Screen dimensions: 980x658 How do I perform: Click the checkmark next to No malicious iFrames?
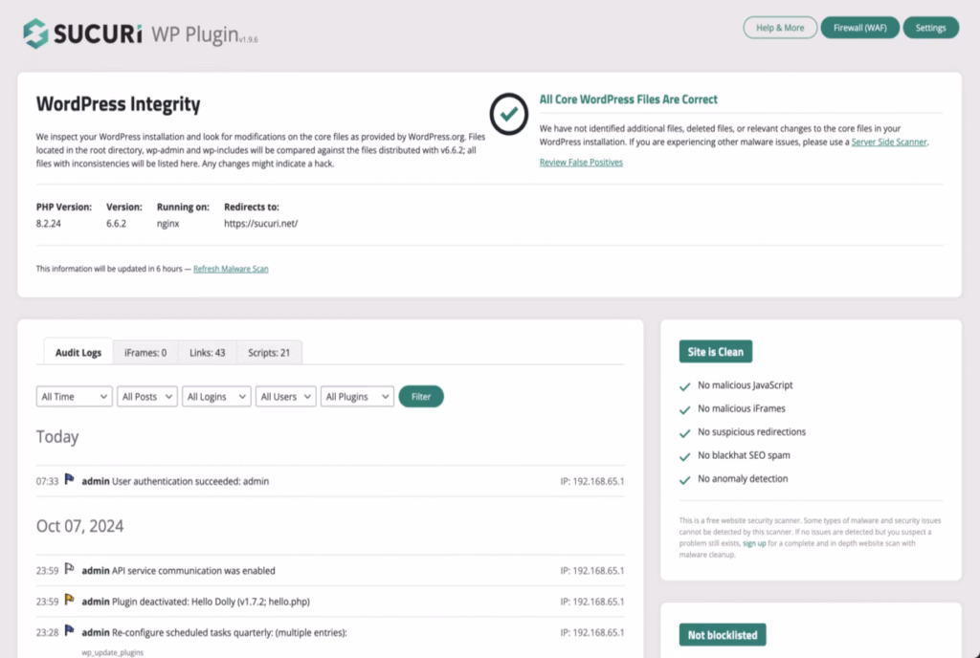point(683,409)
